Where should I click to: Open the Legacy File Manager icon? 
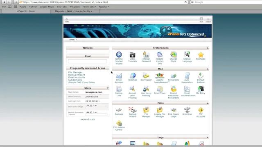pyautogui.click(x=160, y=110)
